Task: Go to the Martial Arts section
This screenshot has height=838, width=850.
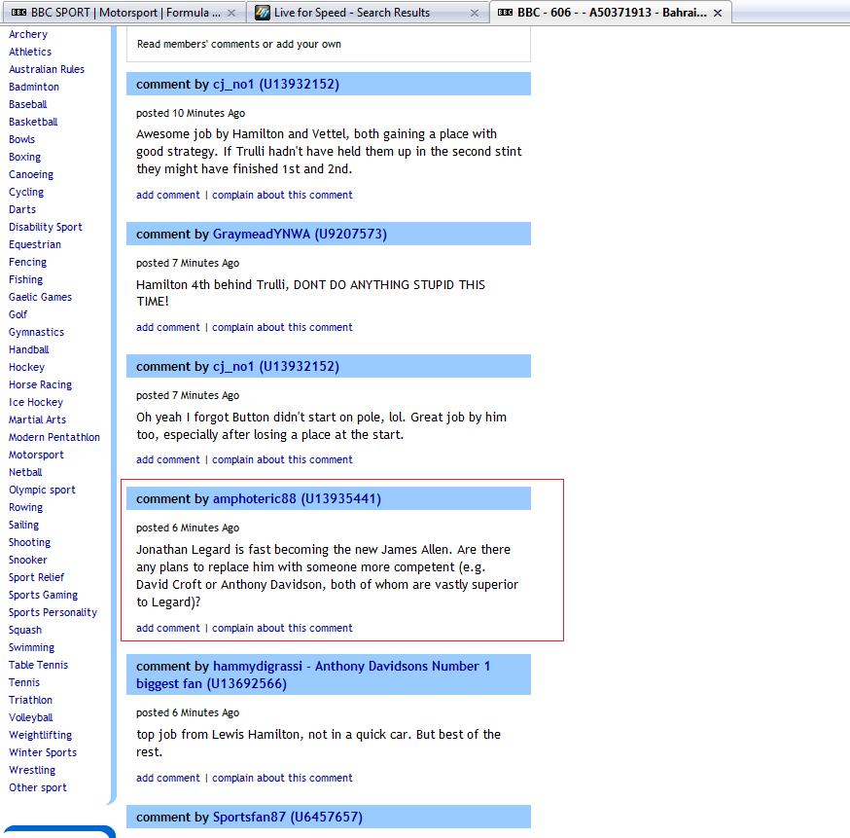Action: click(37, 419)
